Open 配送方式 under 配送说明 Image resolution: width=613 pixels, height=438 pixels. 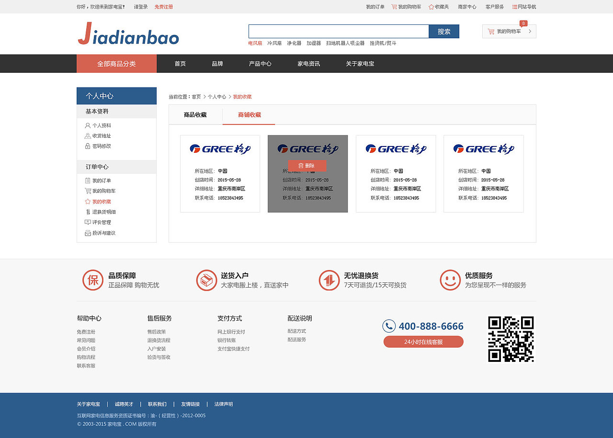point(297,331)
